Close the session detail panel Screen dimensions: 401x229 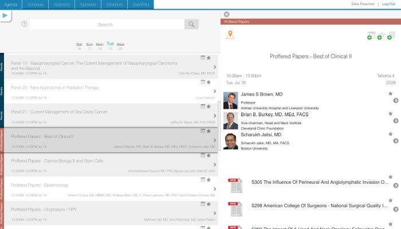pos(226,14)
